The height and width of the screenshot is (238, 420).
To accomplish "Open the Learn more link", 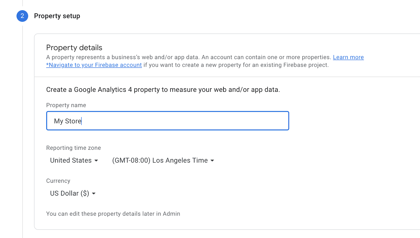I will [348, 57].
